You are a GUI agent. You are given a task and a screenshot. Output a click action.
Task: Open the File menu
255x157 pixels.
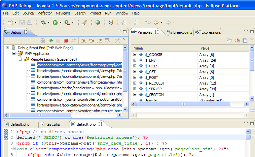pos(6,13)
